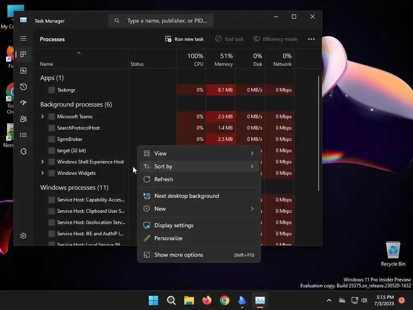The width and height of the screenshot is (413, 310).
Task: Open the Performance page icon in sidebar
Action: (23, 71)
